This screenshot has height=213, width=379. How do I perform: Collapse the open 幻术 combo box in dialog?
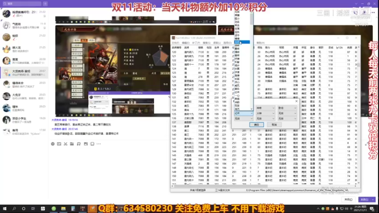(x=243, y=113)
